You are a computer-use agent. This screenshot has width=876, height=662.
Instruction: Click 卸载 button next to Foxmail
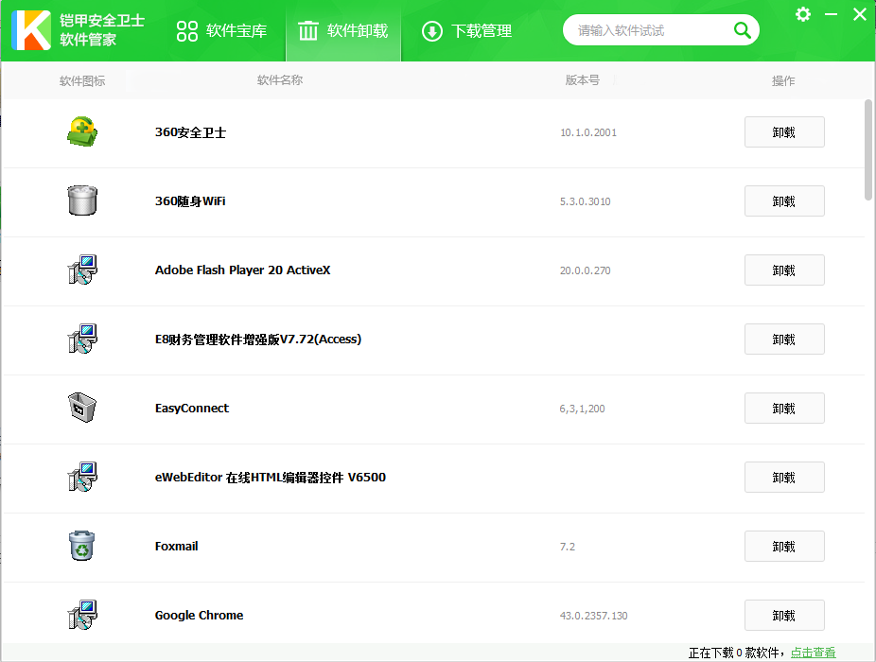coord(783,547)
